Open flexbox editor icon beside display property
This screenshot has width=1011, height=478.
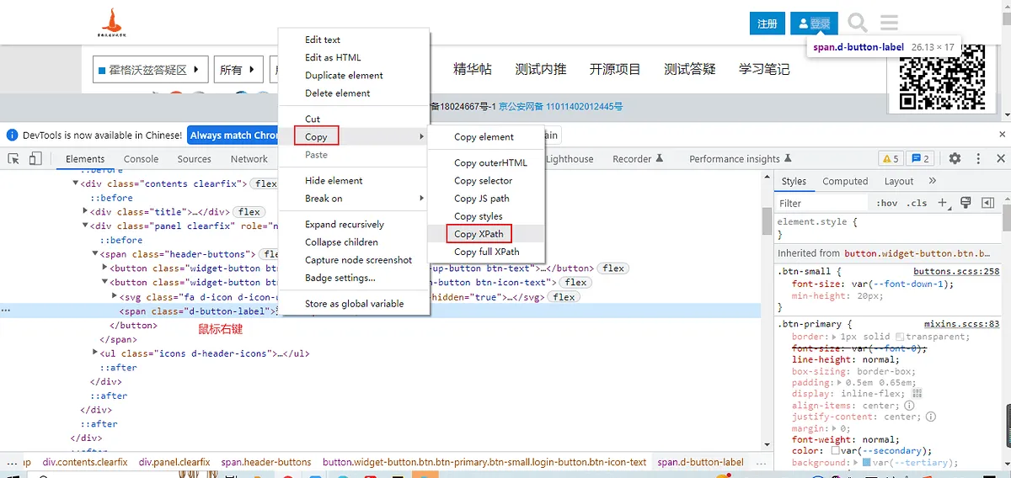click(x=917, y=393)
